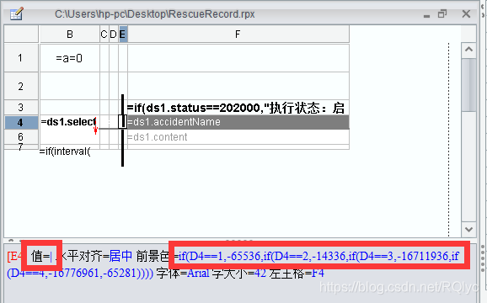Click the vertical scrollbar up arrow
Image resolution: width=487 pixels, height=303 pixels.
pyautogui.click(x=468, y=50)
